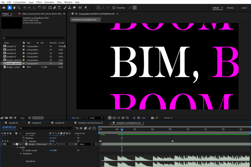Collapse the Waveform property group
This screenshot has width=251, height=167.
(21, 154)
